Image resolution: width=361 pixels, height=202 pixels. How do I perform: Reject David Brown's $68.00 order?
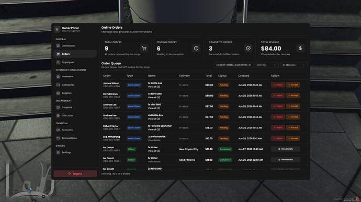click(278, 96)
